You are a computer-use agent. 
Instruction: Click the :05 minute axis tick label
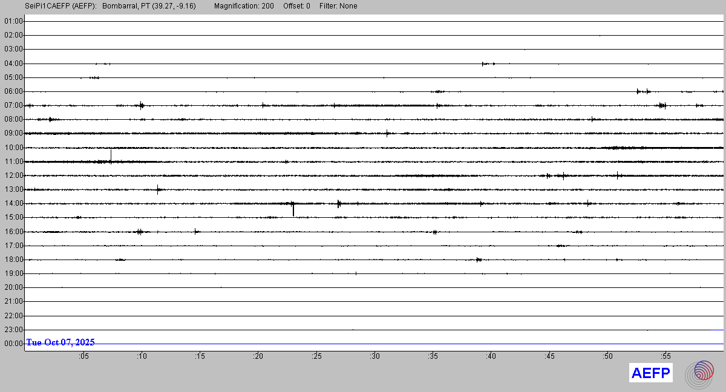[83, 356]
